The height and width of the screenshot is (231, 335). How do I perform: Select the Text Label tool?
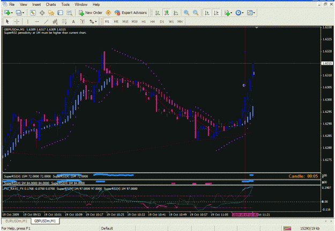(x=83, y=21)
